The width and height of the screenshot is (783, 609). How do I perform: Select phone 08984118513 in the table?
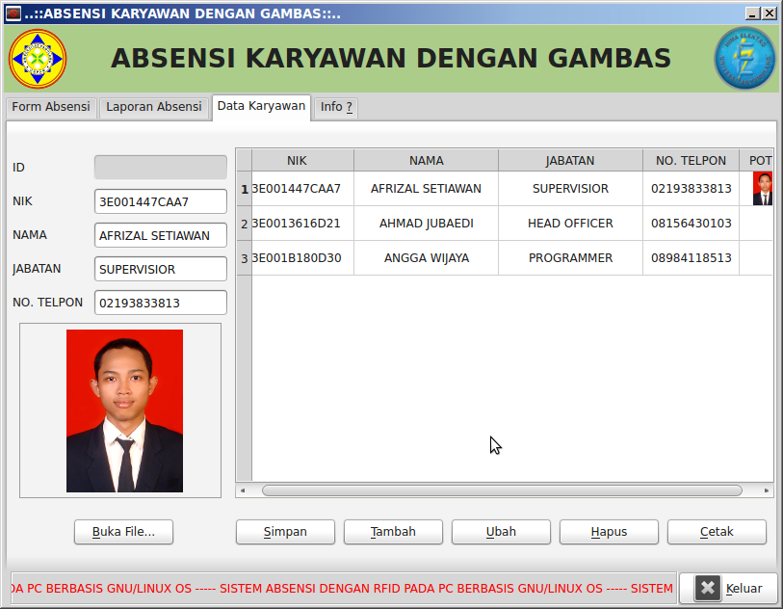(x=691, y=258)
